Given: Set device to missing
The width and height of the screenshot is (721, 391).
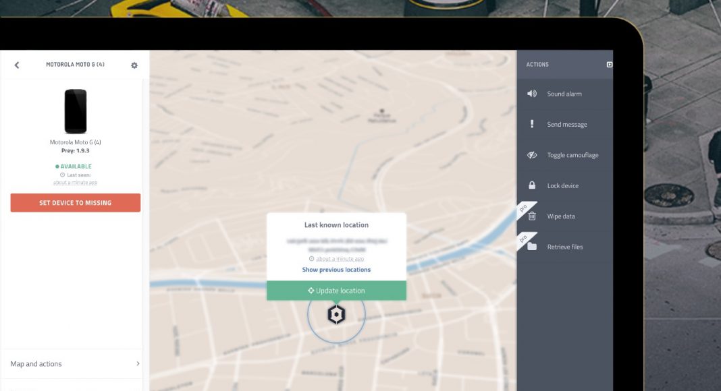Looking at the screenshot, I should point(76,203).
